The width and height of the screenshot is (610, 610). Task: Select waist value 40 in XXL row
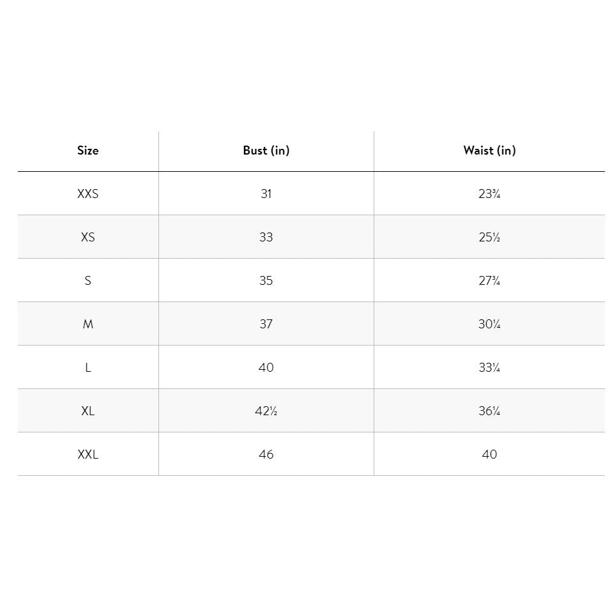click(x=489, y=454)
